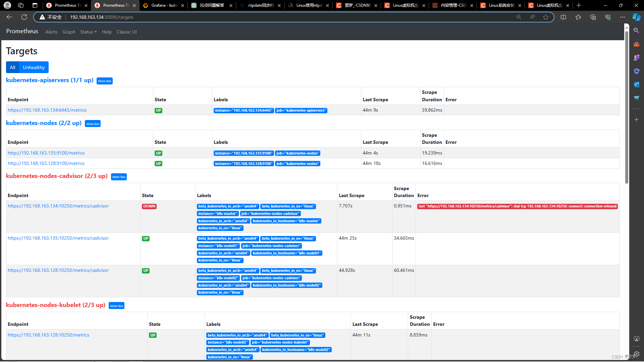Viewport: 644px width, 362px height.
Task: Open the Microsoft 365 sidebar icon
Action: tap(636, 71)
